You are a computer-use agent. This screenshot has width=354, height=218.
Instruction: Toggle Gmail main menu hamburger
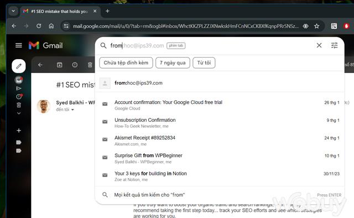pyautogui.click(x=19, y=45)
